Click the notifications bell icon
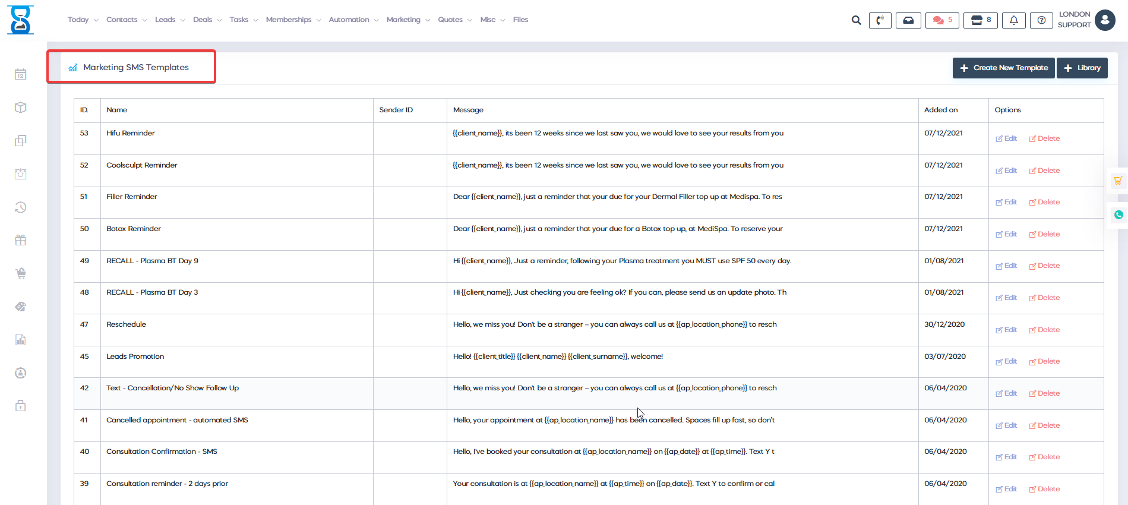This screenshot has height=505, width=1128. (1014, 20)
